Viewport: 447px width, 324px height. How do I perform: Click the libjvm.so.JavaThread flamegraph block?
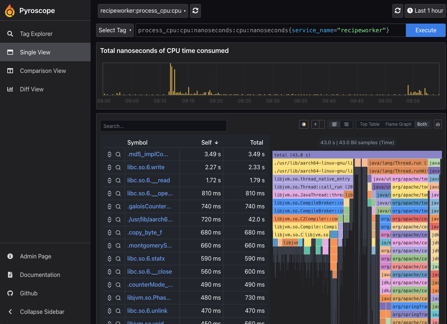coord(308,195)
